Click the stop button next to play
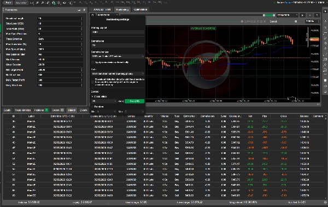 (x=310, y=15)
